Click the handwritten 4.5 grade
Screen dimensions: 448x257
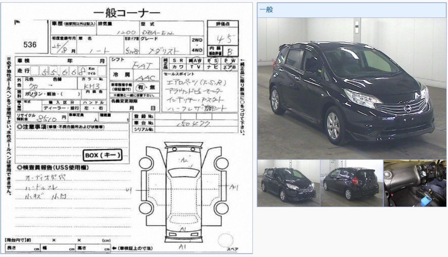tap(225, 38)
